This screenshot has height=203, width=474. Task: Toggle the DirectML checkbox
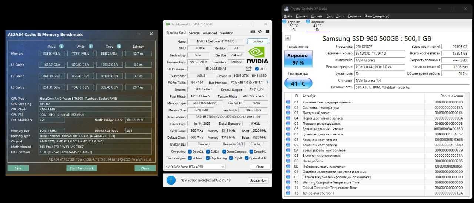251,152
